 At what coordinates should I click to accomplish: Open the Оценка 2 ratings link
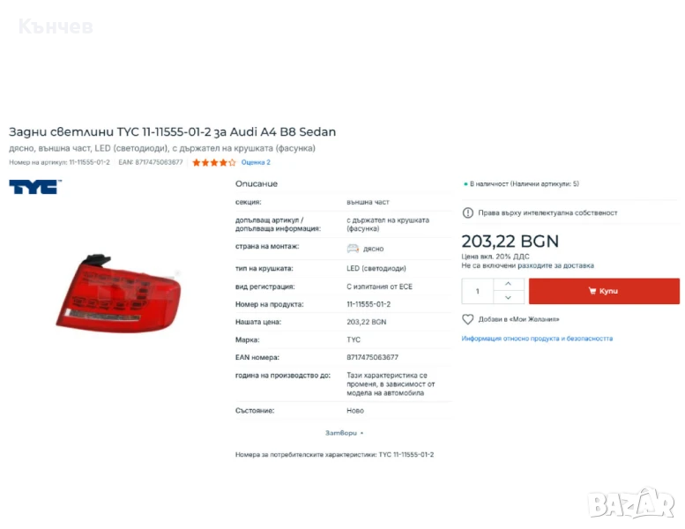pos(256,162)
